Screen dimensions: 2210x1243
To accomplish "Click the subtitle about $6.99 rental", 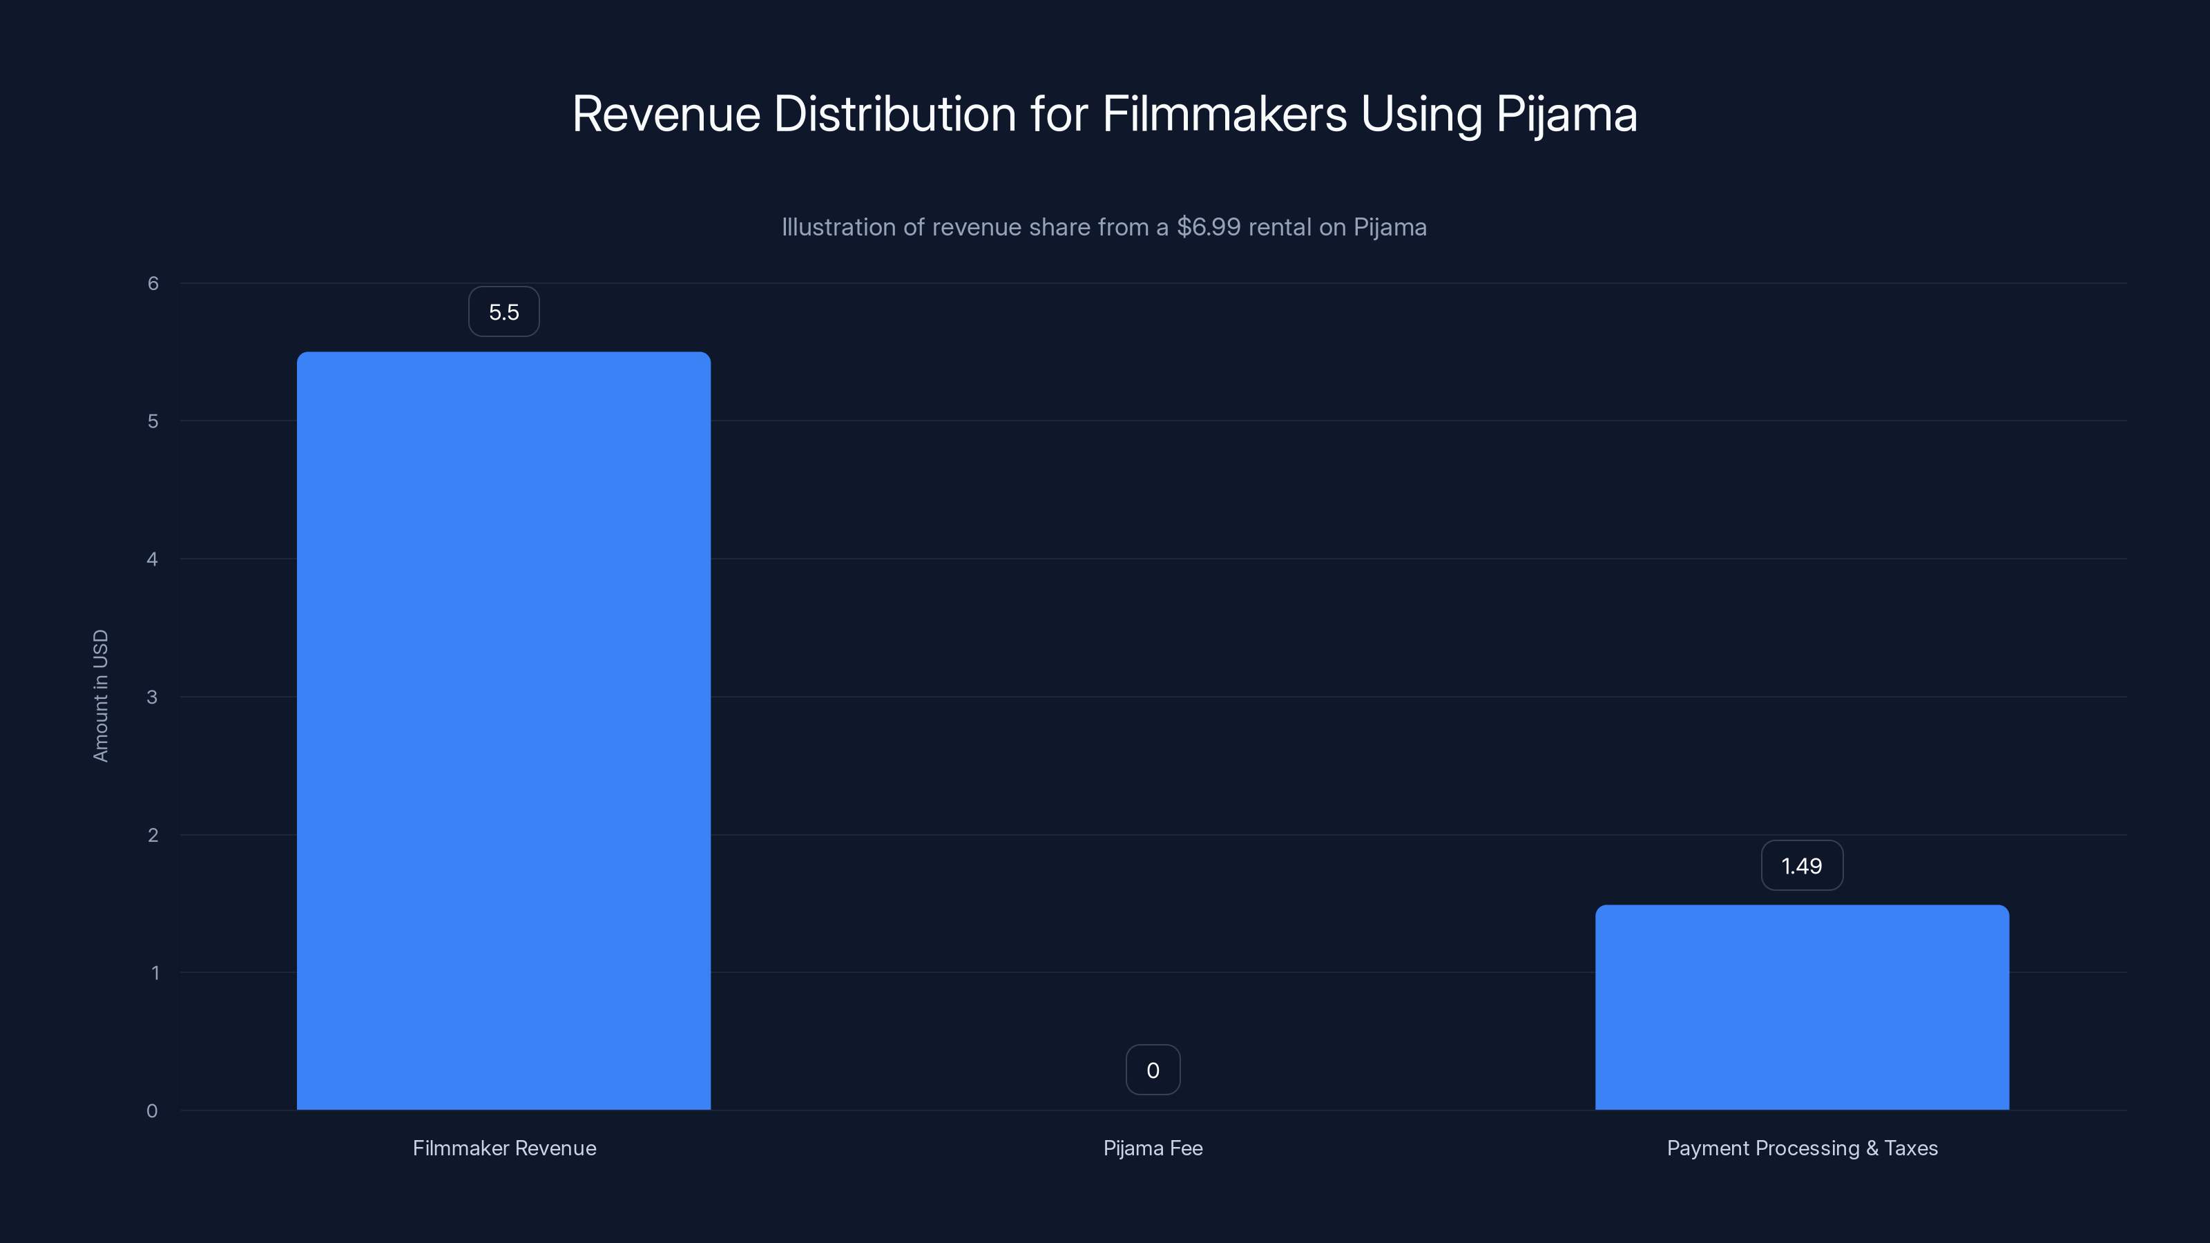I will (x=1104, y=227).
